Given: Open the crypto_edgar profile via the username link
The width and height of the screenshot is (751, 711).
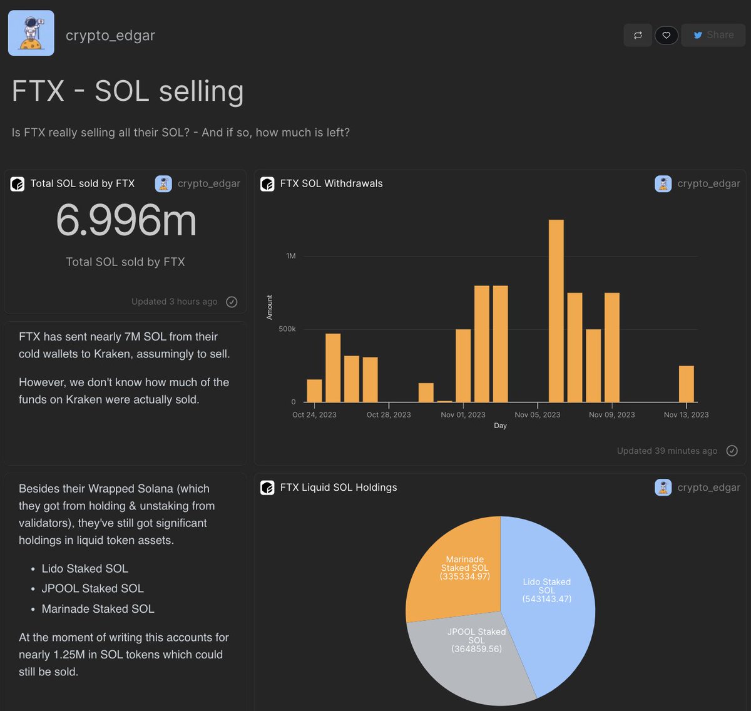Looking at the screenshot, I should pyautogui.click(x=110, y=34).
